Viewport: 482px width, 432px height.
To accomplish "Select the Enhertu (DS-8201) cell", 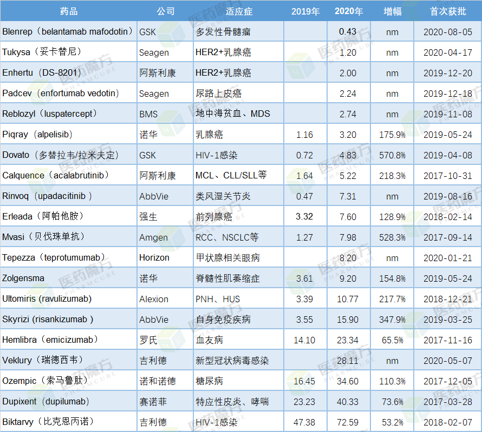I will point(69,72).
